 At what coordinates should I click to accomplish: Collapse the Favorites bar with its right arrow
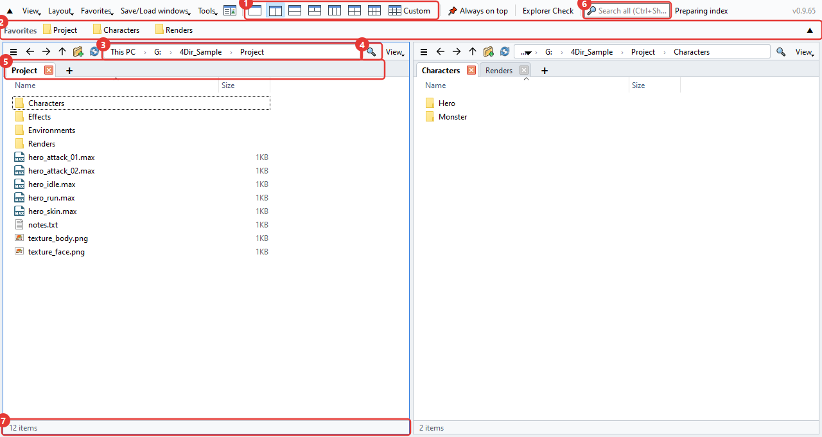810,30
